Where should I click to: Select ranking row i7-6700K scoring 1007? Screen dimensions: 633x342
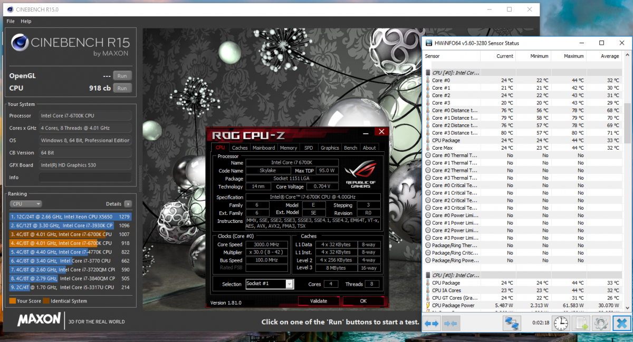(x=70, y=234)
